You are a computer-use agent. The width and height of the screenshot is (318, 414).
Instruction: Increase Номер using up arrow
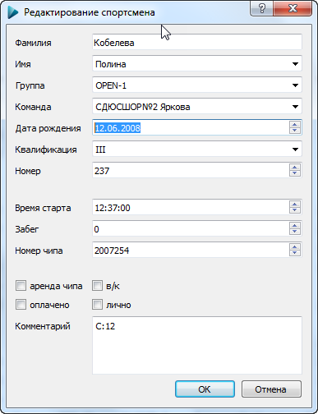295,167
